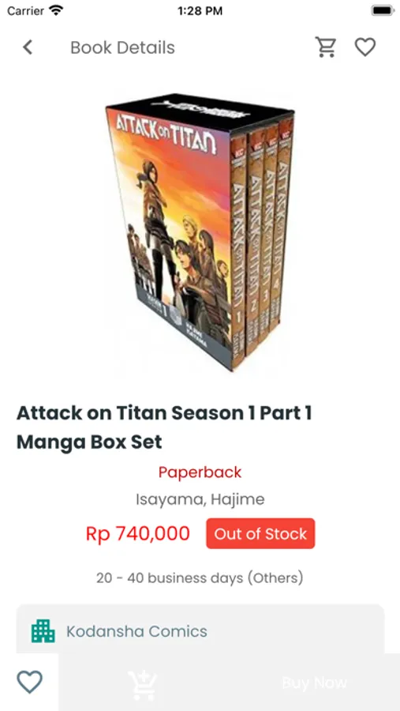400x711 pixels.
Task: Tap the 1:28 PM clock
Action: 200,10
